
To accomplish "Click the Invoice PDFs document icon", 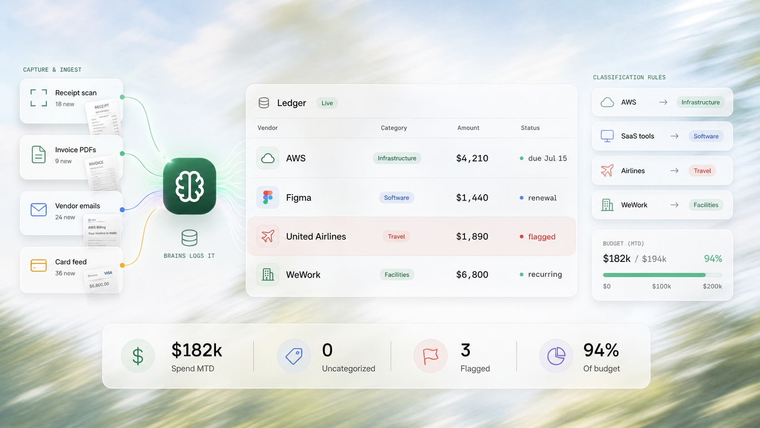I will pos(39,155).
